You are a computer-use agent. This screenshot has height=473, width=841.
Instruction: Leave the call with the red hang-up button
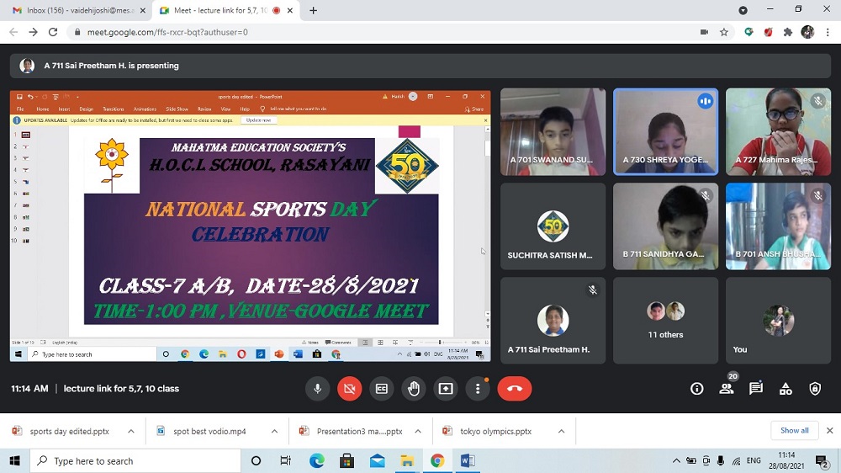(x=515, y=389)
